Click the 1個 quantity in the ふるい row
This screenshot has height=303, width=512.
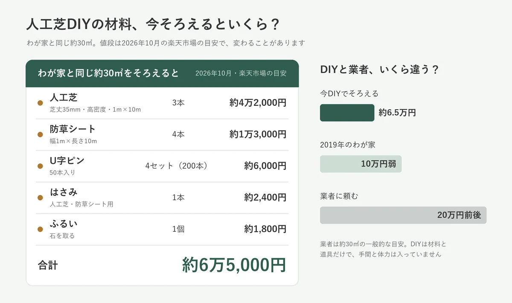[178, 229]
